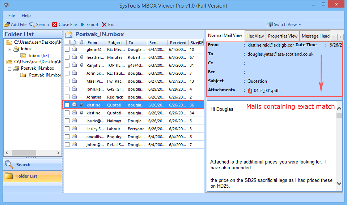Click the envelope icon of the glenn@ email

pyautogui.click(x=75, y=49)
